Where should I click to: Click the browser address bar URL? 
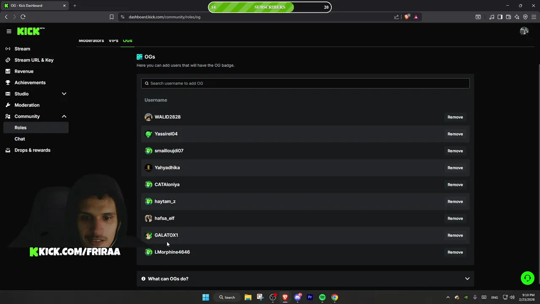165,17
